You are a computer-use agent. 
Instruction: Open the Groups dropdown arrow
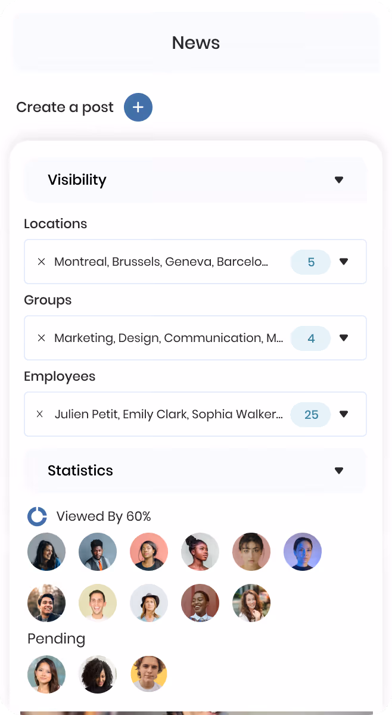[344, 338]
